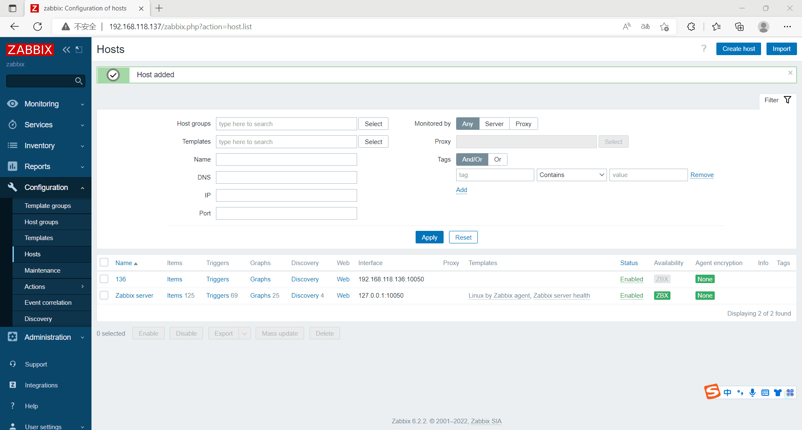Click Reset filter button
This screenshot has width=802, height=430.
[x=463, y=237]
